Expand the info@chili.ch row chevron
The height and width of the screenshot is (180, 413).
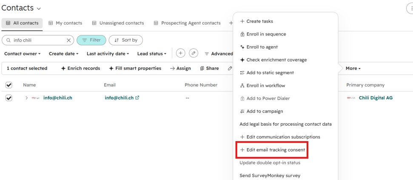26,98
